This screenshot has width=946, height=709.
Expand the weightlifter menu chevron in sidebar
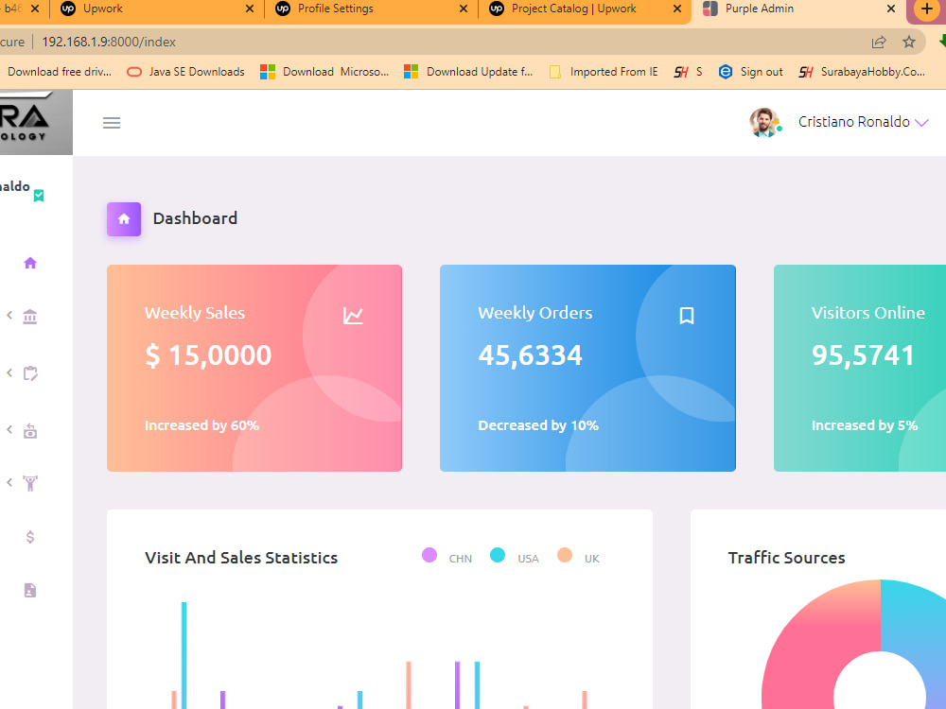coord(9,482)
